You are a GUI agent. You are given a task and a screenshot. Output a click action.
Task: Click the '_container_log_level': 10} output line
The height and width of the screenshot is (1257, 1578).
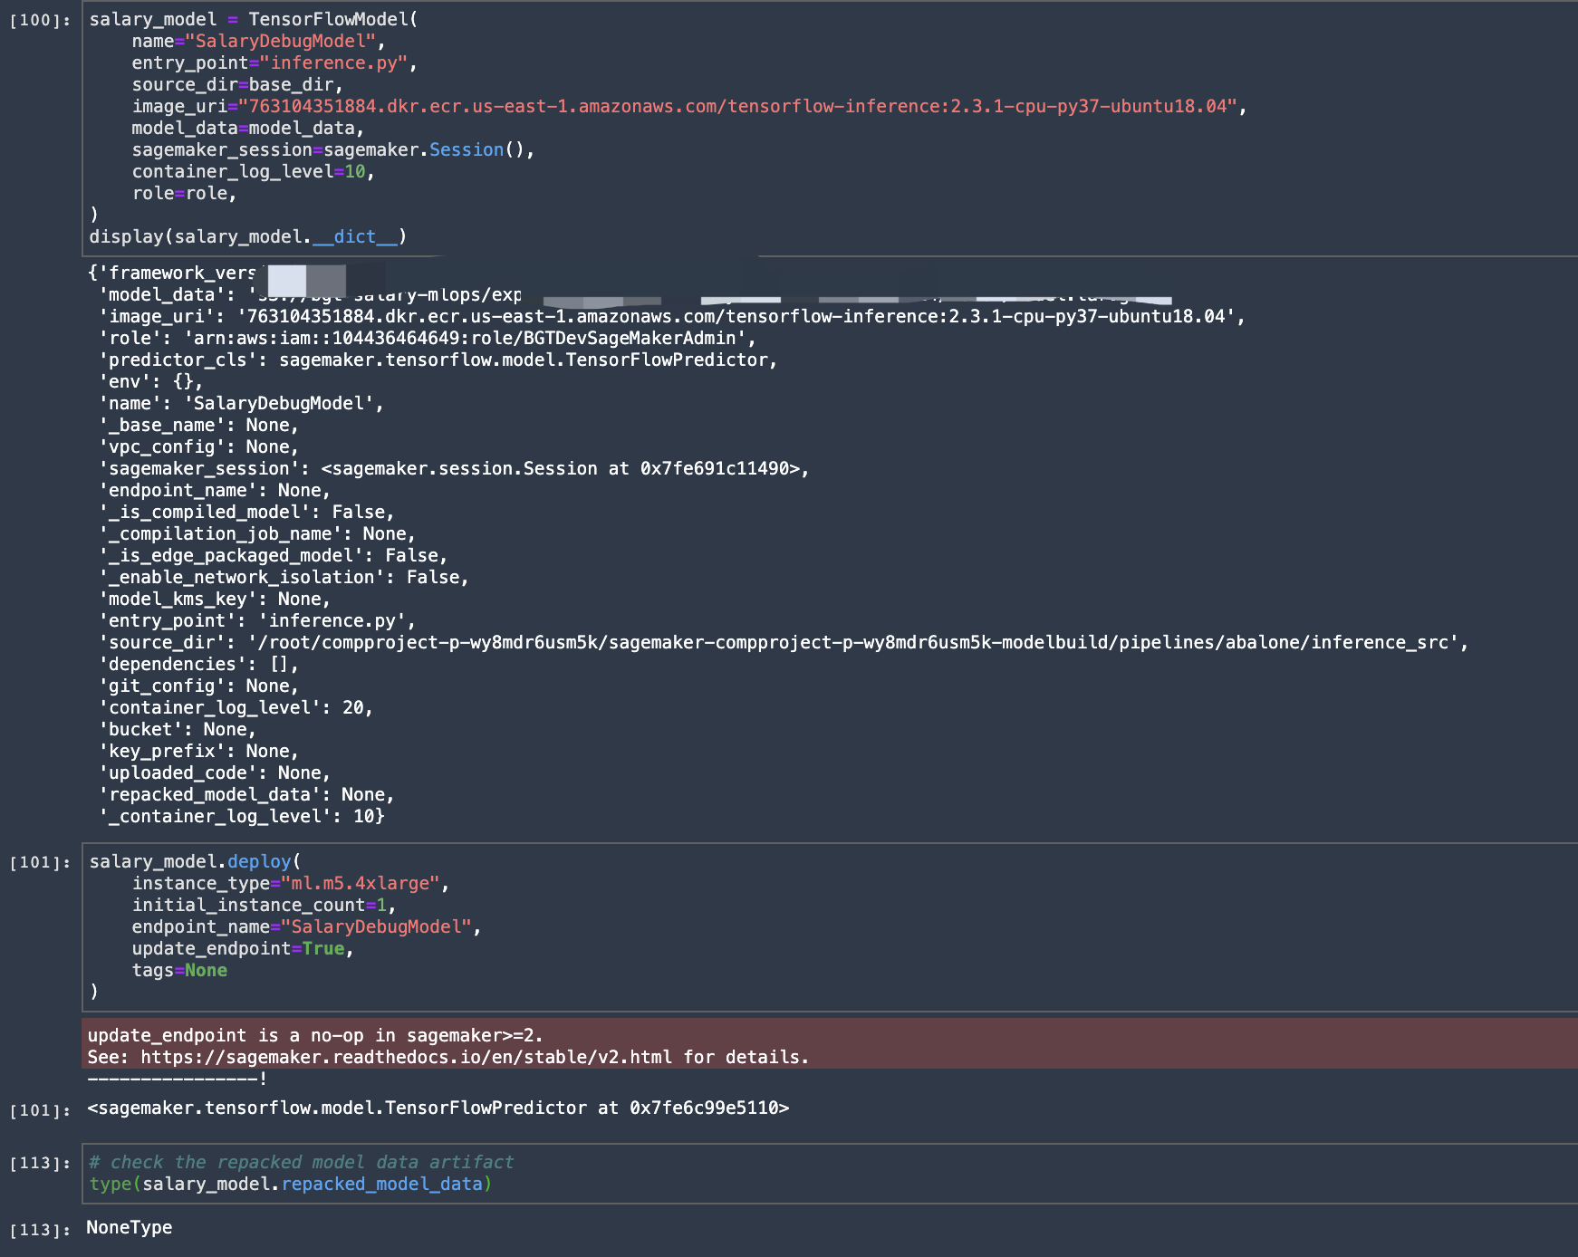pos(242,816)
